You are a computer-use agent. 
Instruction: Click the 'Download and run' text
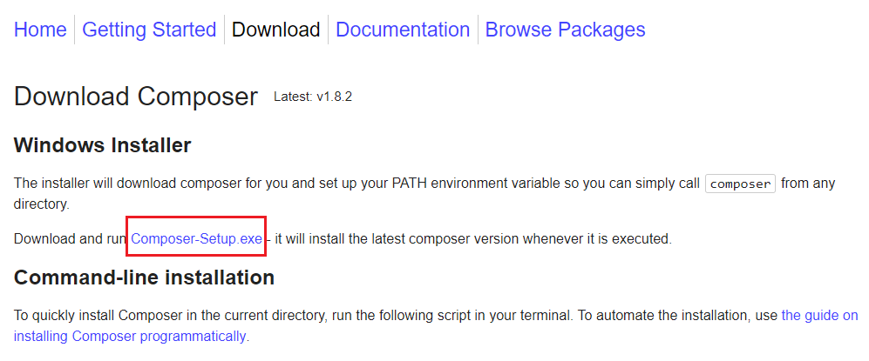click(x=71, y=238)
